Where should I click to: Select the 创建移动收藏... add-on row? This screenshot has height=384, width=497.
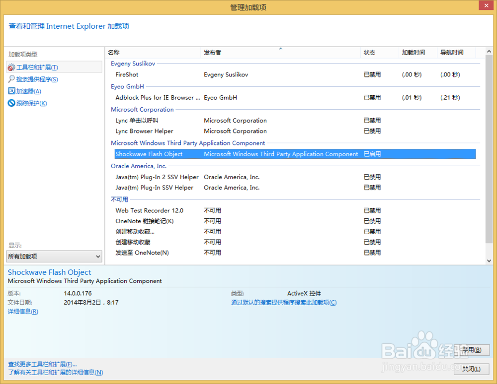(x=295, y=232)
